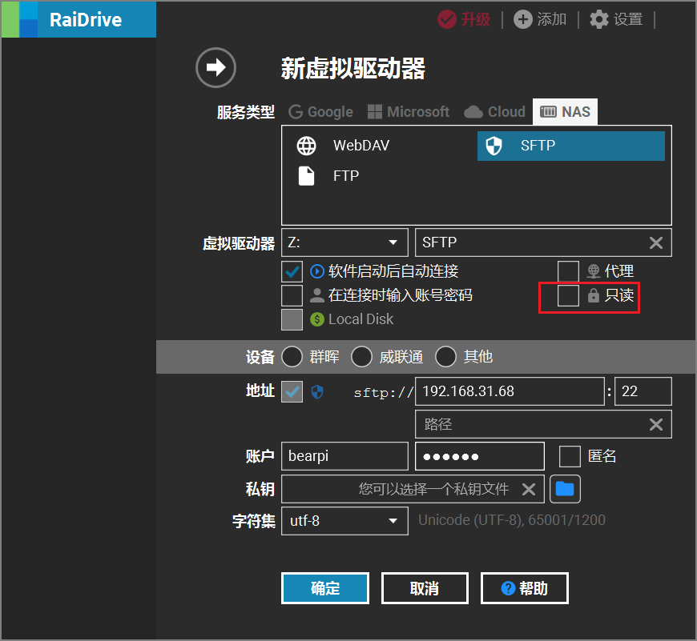
Task: Clear the private key field with X
Action: pos(529,489)
